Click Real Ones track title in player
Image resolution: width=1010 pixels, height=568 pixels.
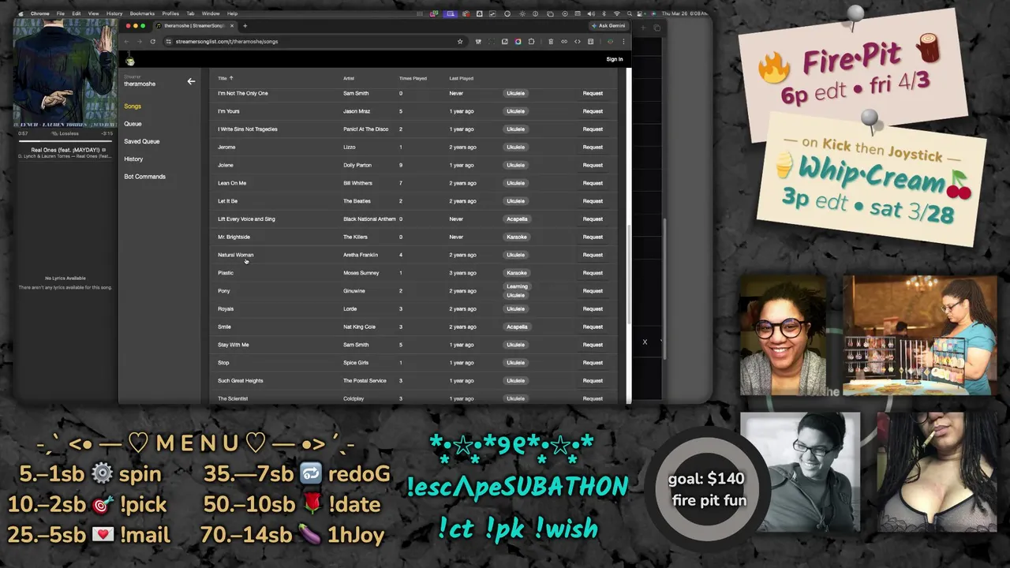65,150
